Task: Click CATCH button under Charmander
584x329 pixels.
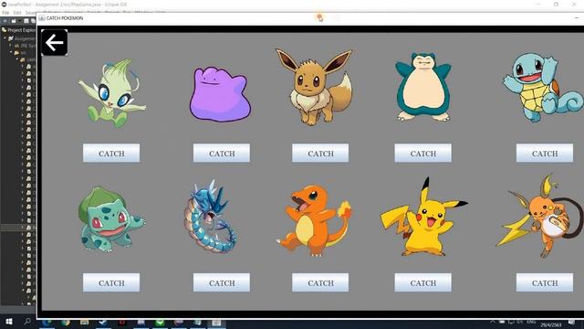Action: click(x=320, y=282)
